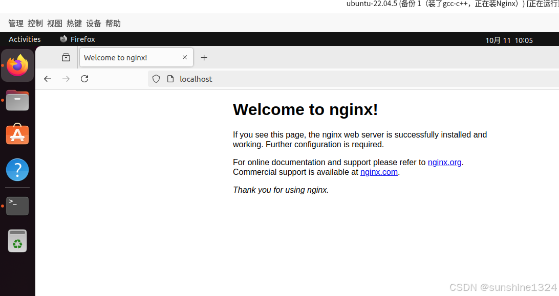Open the Files manager in the dock
Viewport: 559px width, 296px height.
[17, 100]
